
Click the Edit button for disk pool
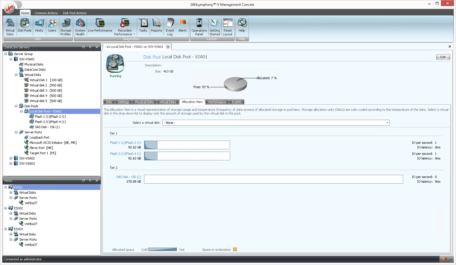[443, 57]
